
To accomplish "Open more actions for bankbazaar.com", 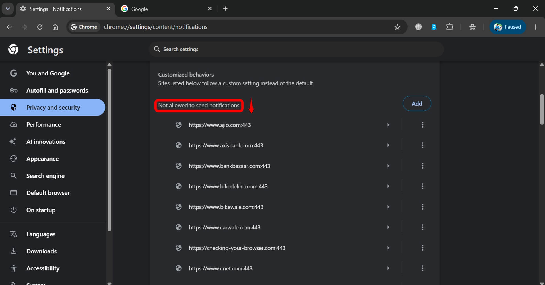I will [x=423, y=166].
